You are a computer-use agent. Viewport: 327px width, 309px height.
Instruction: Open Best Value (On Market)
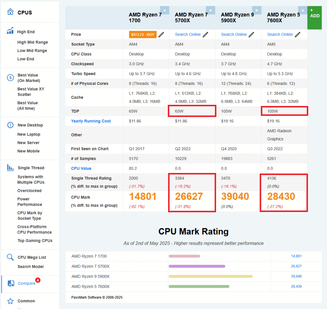[x=29, y=78]
